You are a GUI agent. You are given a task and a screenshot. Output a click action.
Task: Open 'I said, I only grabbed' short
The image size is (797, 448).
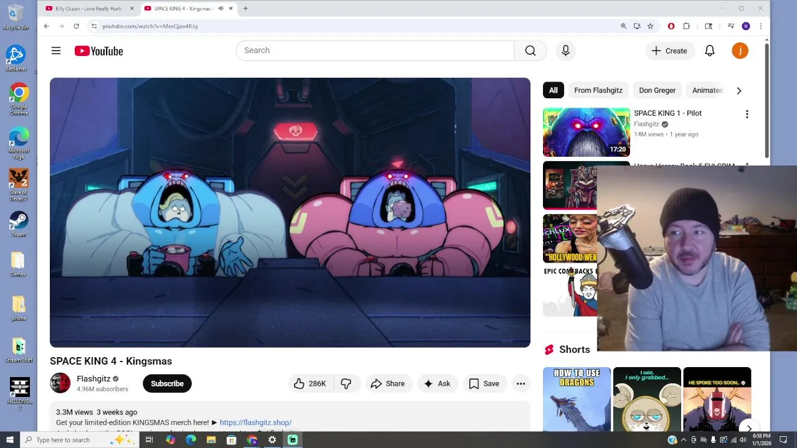(x=647, y=399)
